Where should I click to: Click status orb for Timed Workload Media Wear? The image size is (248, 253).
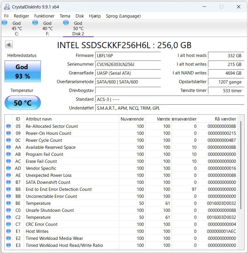click(8, 238)
